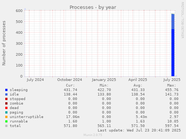
Task: Click the dark red zombie swatch
Action: [x=6, y=103]
